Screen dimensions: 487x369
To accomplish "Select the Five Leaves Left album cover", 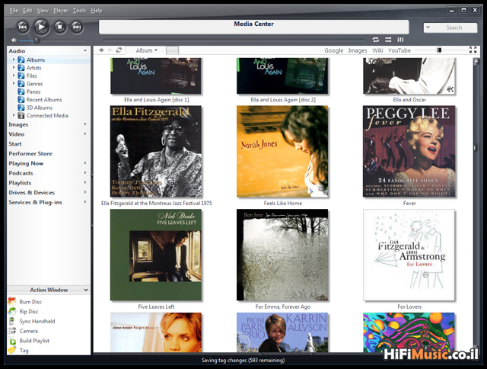I will [156, 255].
